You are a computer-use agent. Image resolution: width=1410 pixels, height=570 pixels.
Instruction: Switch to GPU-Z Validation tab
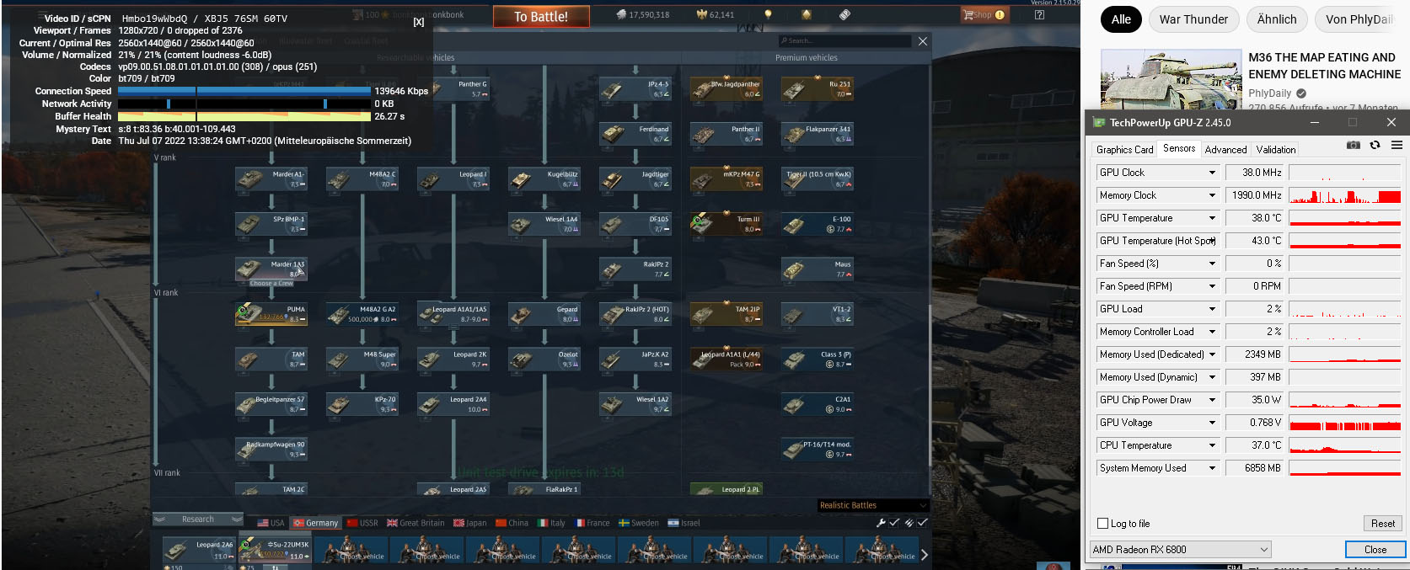pyautogui.click(x=1276, y=149)
